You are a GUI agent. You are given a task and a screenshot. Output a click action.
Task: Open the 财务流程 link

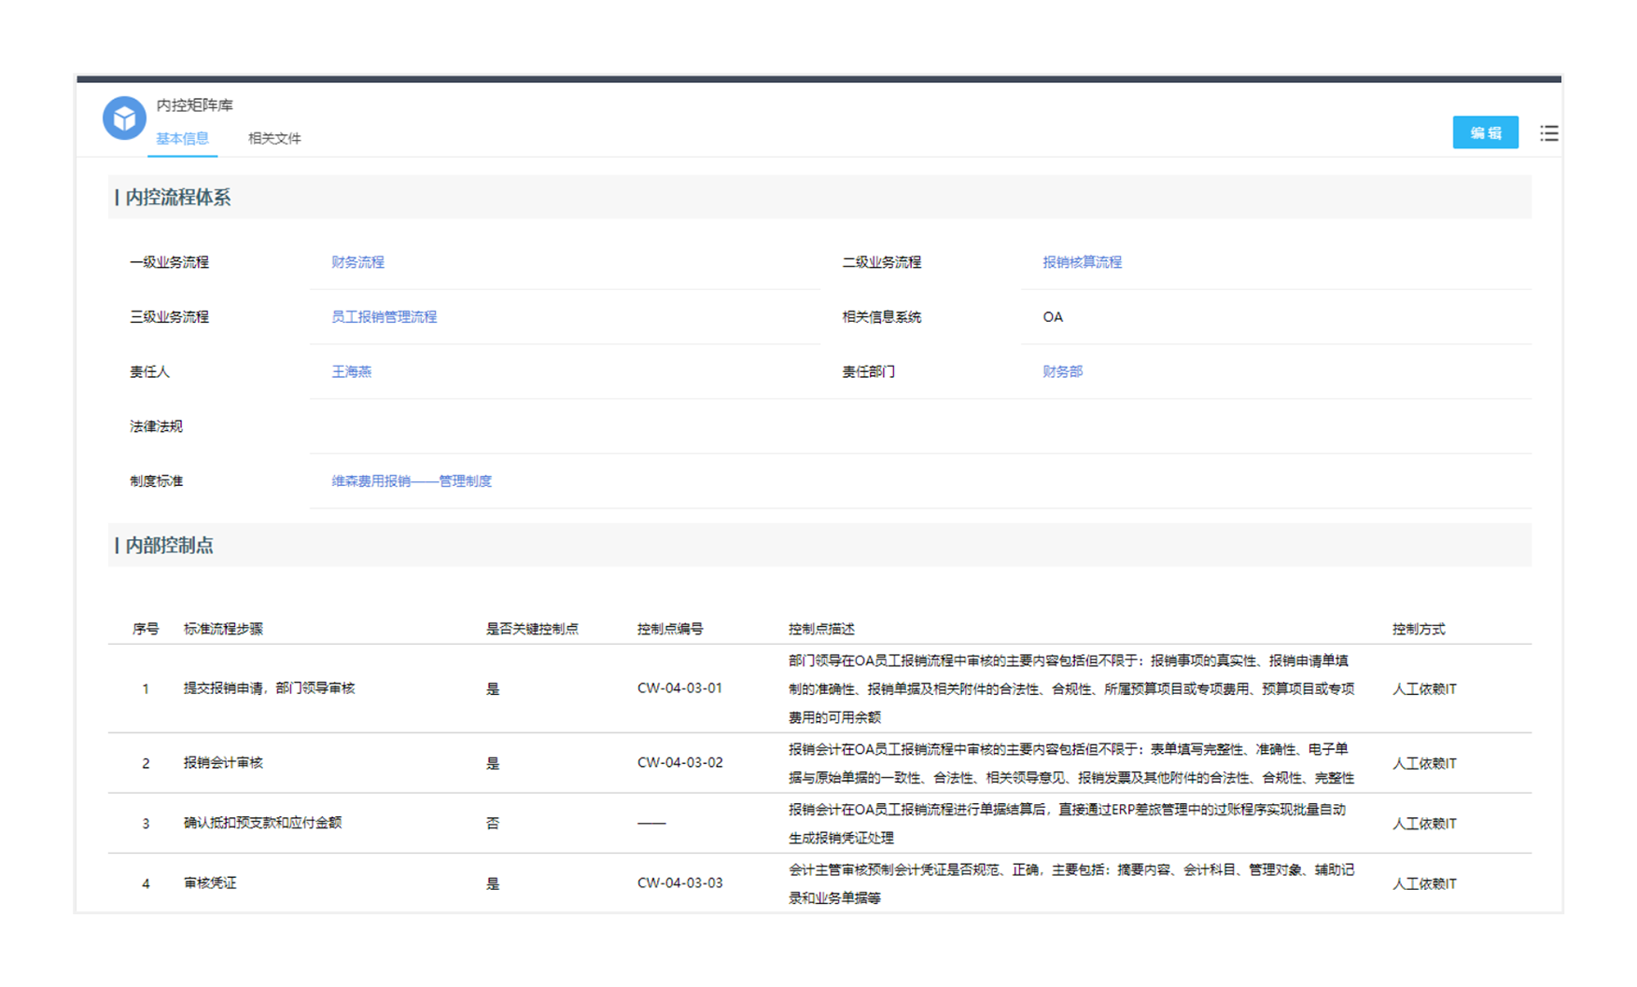(357, 262)
